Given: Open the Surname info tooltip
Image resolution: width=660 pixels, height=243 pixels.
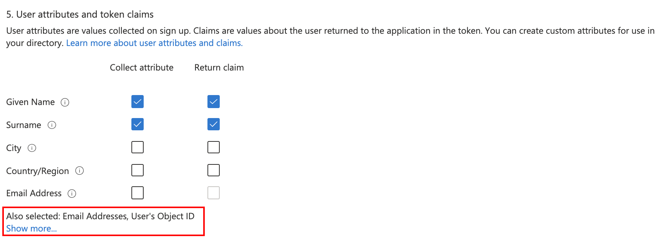Looking at the screenshot, I should 51,125.
